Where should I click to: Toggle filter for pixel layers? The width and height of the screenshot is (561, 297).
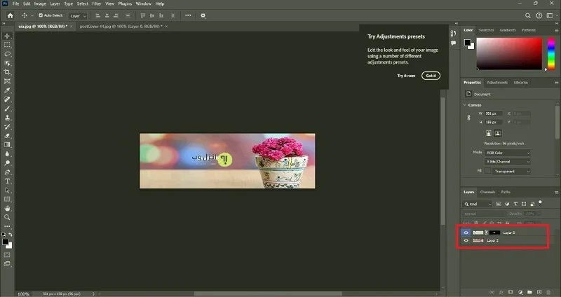pos(499,204)
